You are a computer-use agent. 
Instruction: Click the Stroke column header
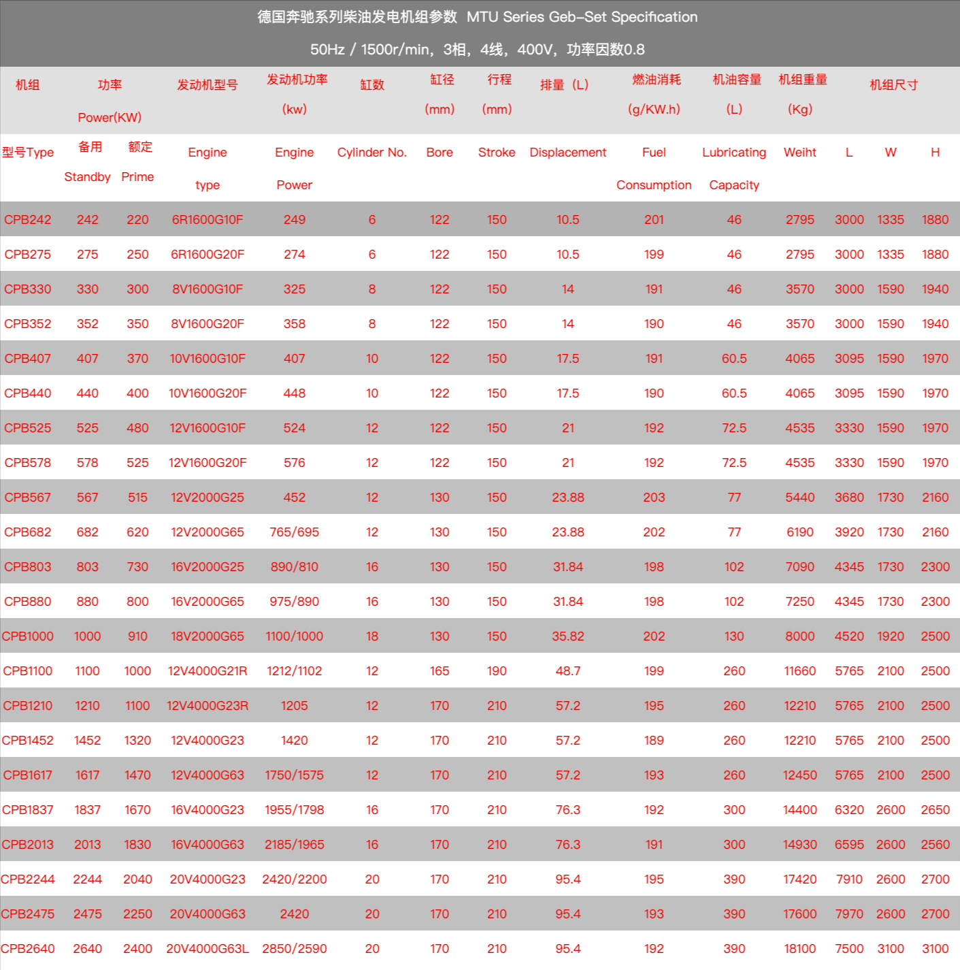[x=497, y=152]
